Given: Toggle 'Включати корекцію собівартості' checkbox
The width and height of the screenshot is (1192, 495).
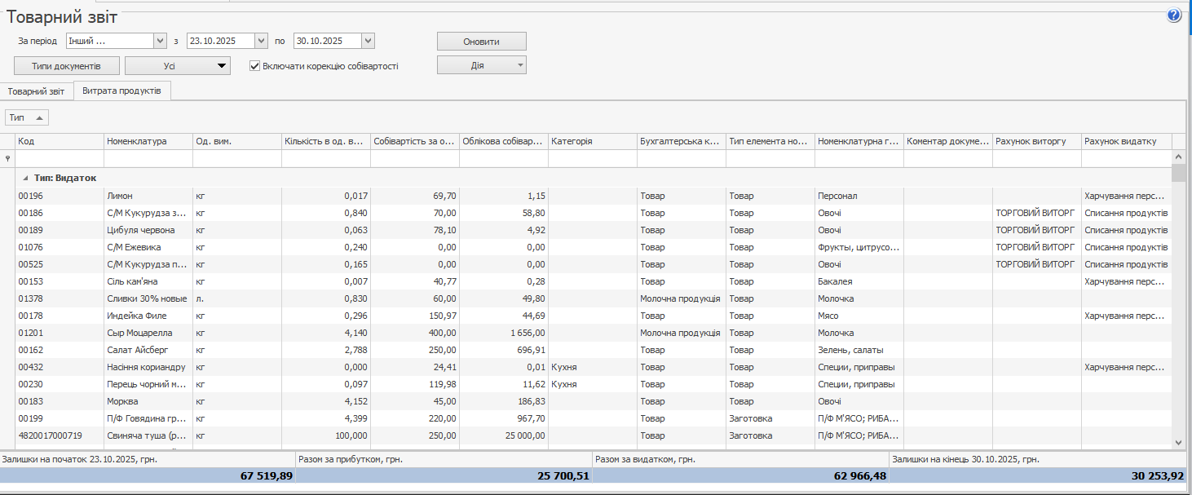Looking at the screenshot, I should tap(255, 66).
